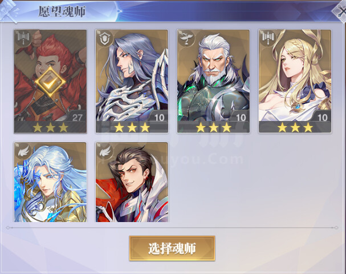Choose the white-bearded elder hero card

tap(213, 81)
